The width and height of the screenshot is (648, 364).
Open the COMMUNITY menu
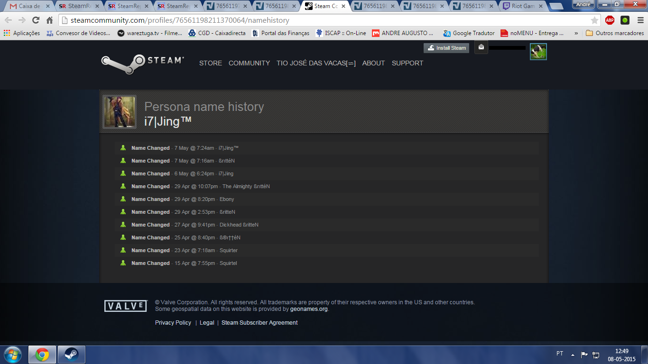[249, 63]
